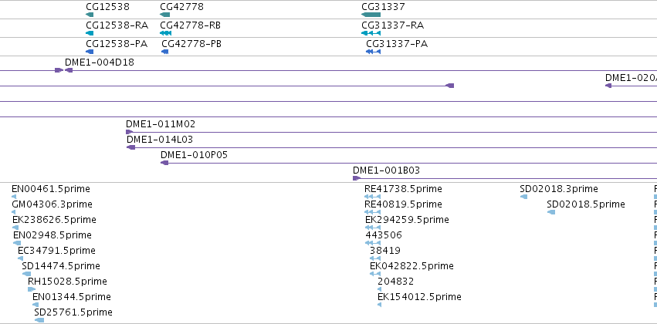
Task: Click the SD25761.5prime label text
Action: point(73,312)
